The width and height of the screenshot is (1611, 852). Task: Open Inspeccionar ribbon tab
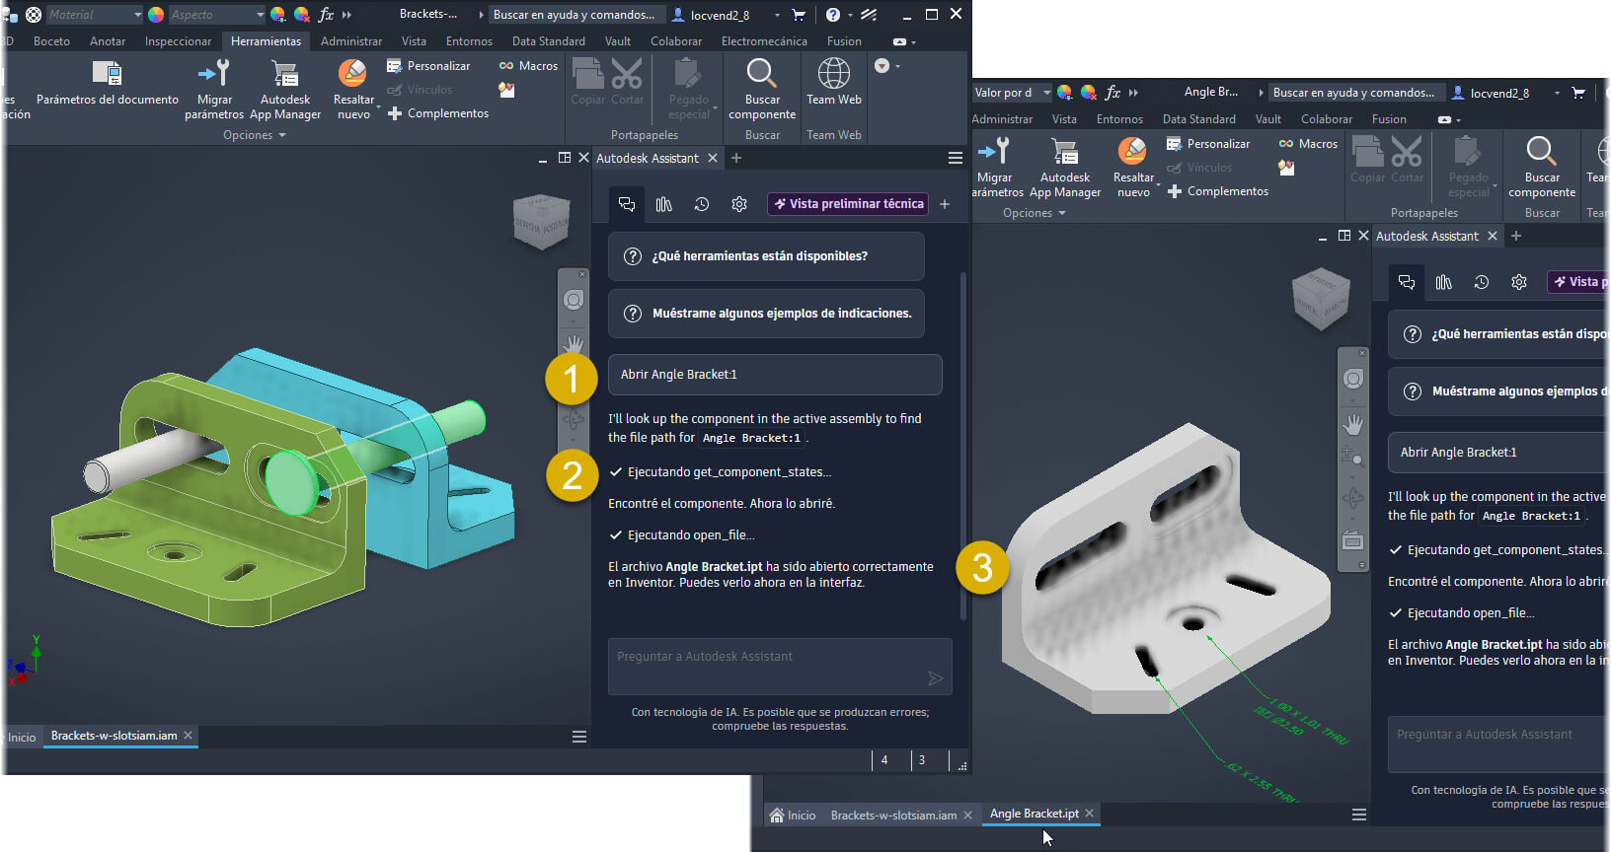click(178, 41)
